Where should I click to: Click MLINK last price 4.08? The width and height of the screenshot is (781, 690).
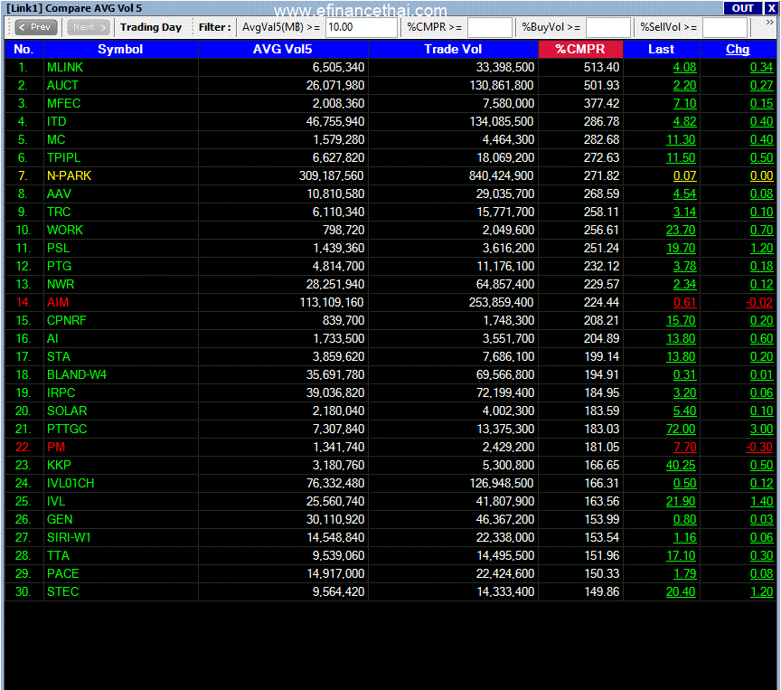point(684,67)
